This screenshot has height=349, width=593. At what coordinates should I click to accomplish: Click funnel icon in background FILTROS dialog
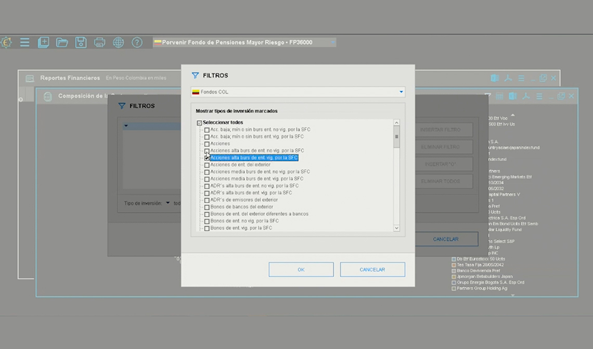point(122,106)
